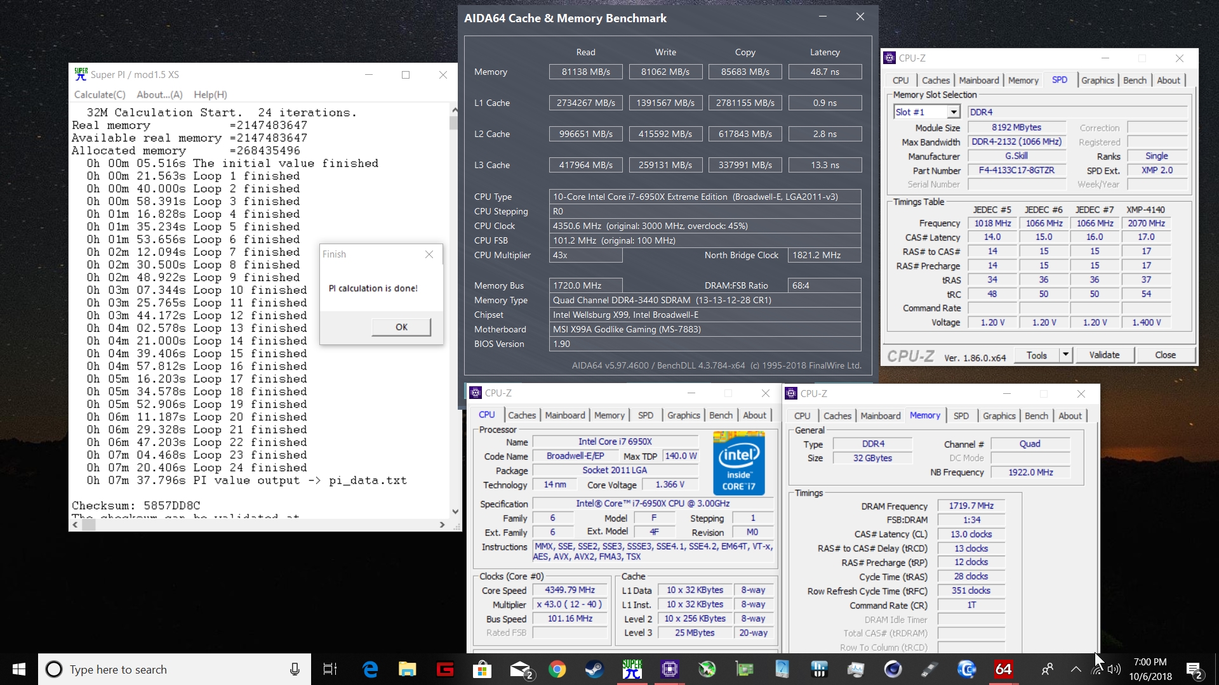Open the blue equalizer bars taskbar icon

pyautogui.click(x=819, y=669)
